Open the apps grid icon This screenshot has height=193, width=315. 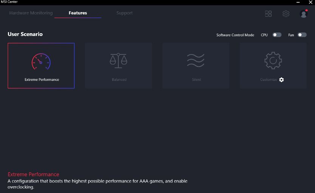click(268, 14)
